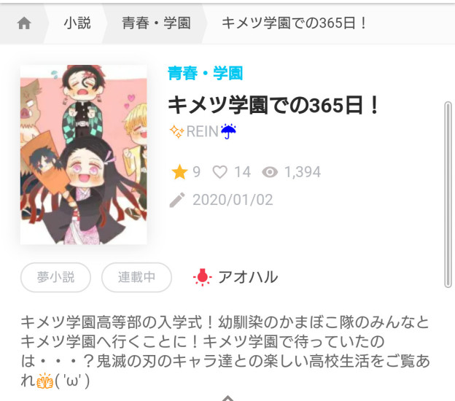Click the pencil update-date icon
This screenshot has height=401, width=455.
pyautogui.click(x=177, y=200)
